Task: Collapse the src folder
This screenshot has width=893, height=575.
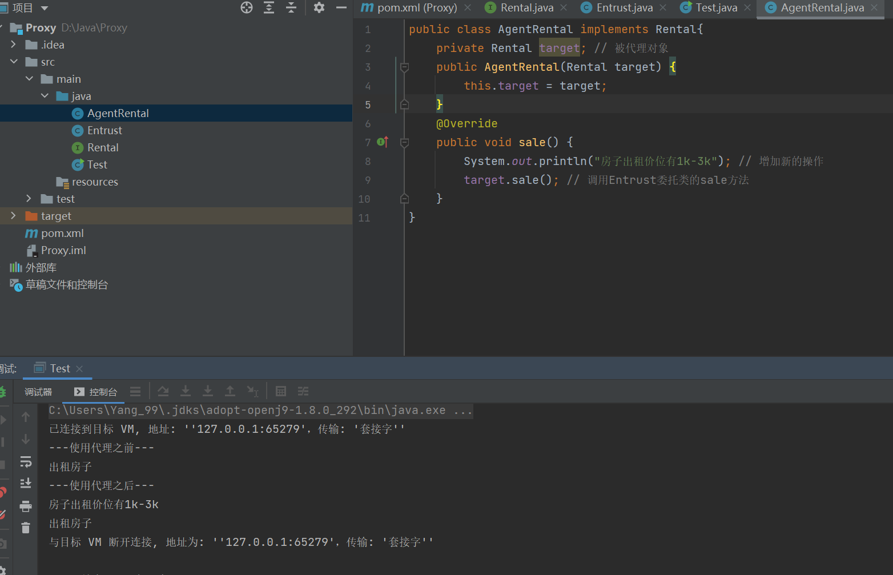Action: (14, 62)
